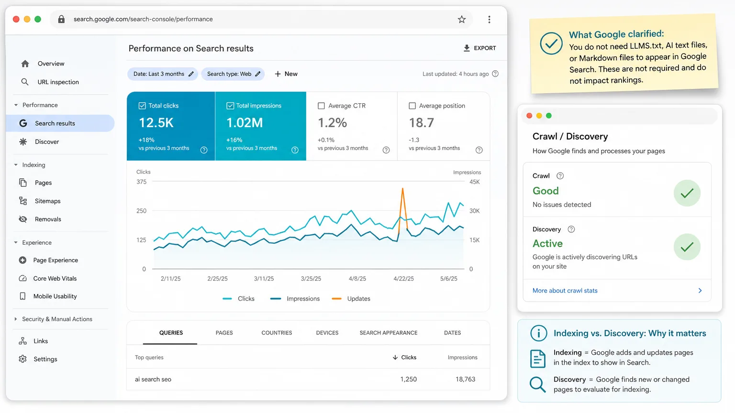735x413 pixels.
Task: Toggle the Clicks legend swatch
Action: point(227,299)
